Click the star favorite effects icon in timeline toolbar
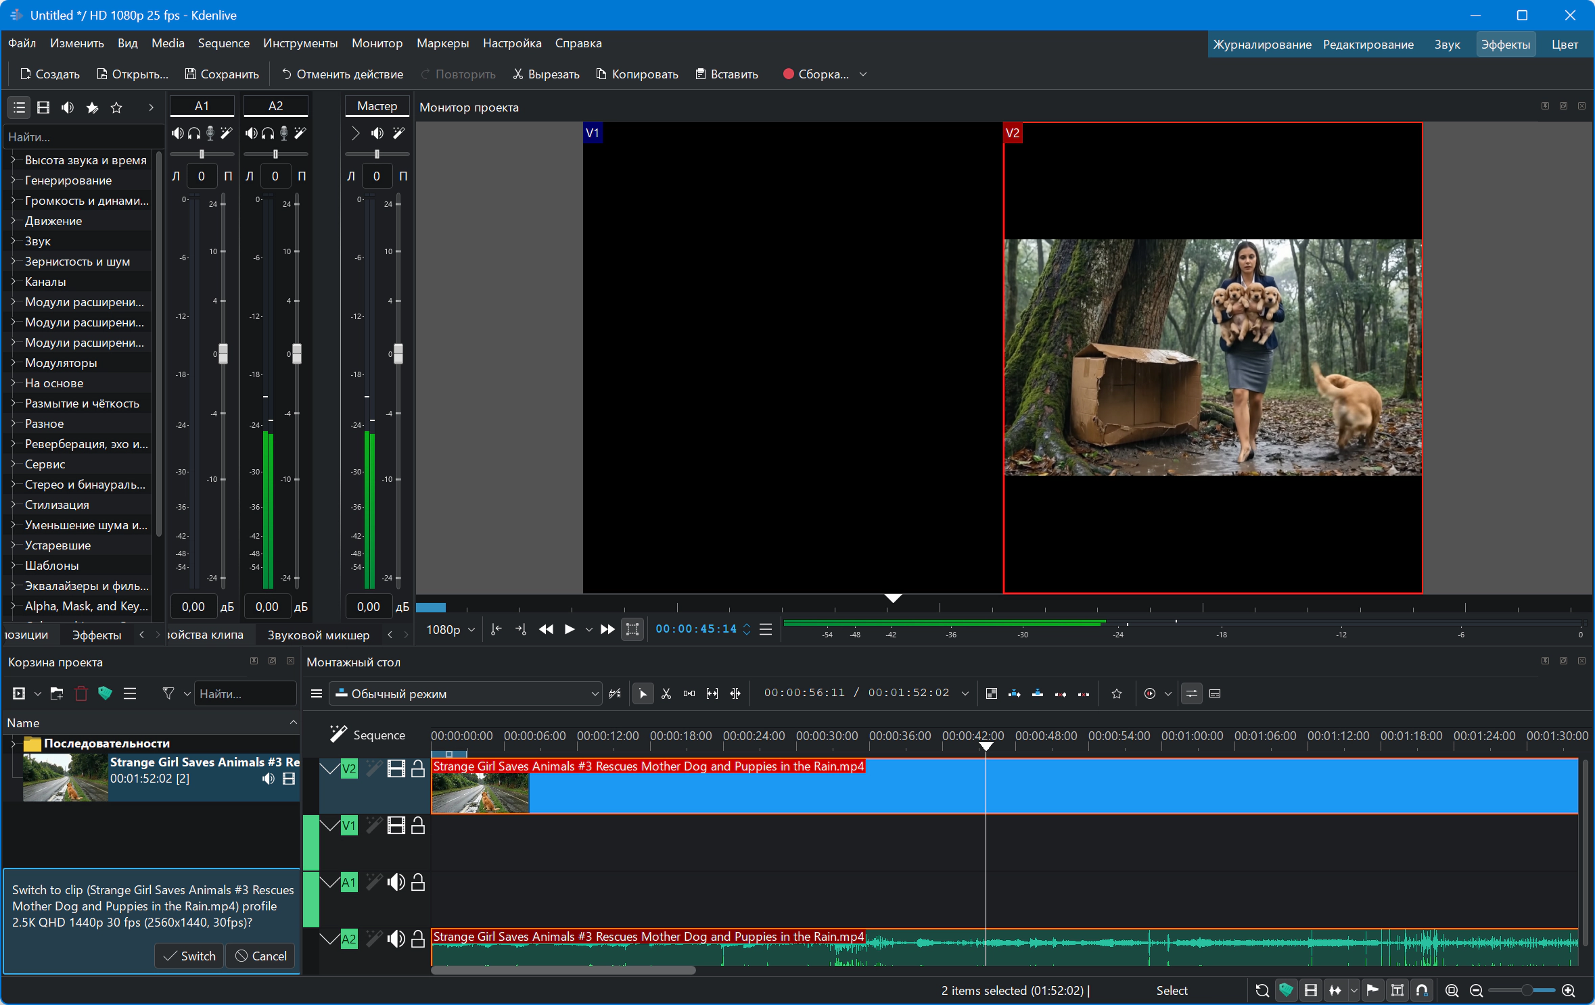Viewport: 1595px width, 1005px height. [1117, 694]
